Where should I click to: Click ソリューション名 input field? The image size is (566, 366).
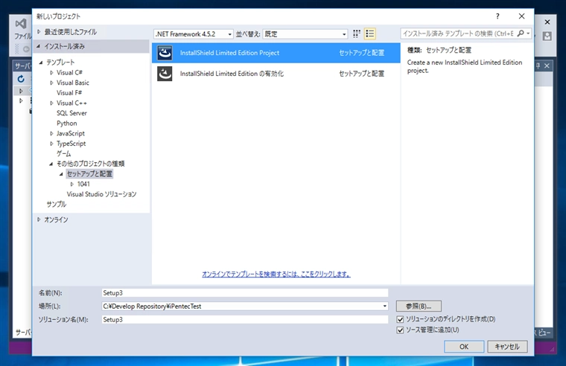[x=245, y=319]
